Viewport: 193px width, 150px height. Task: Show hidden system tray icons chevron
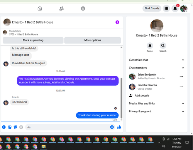pos(159,143)
